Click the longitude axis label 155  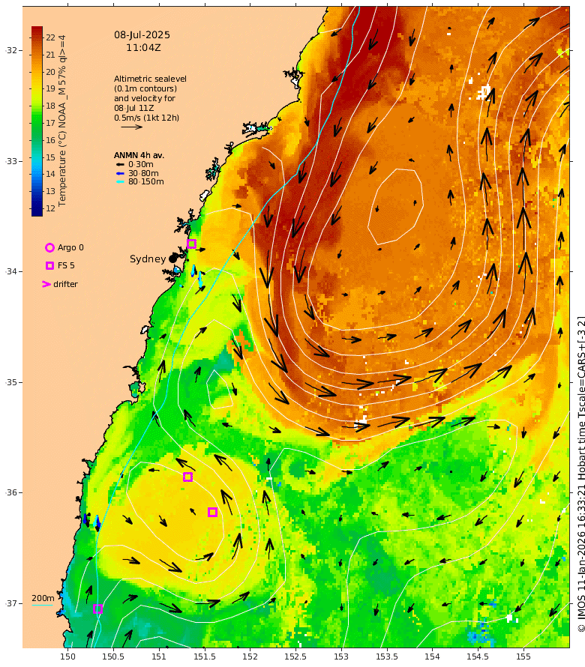(523, 657)
